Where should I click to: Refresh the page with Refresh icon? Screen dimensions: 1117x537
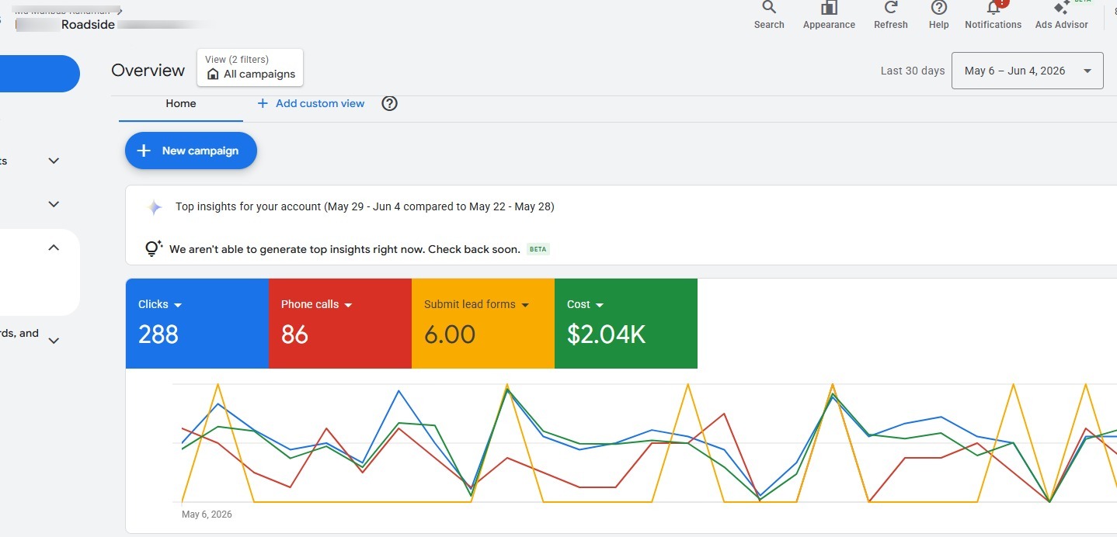click(x=891, y=15)
